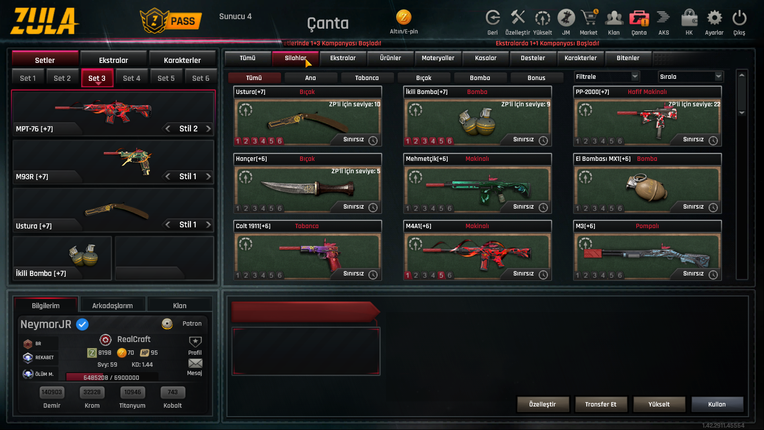Select the REKABET mode entry
Screen dimensions: 764x430
(39, 358)
